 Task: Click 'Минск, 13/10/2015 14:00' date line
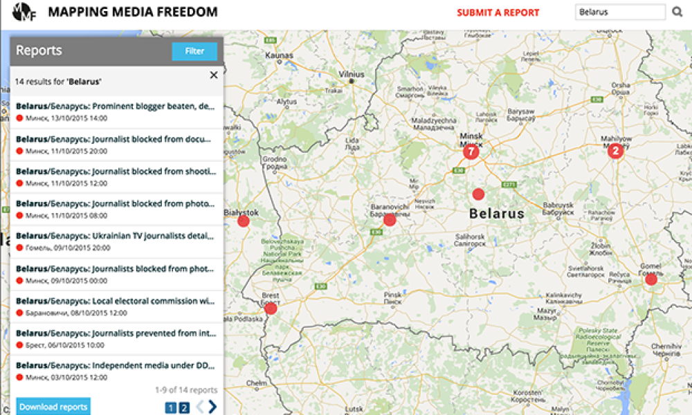(66, 118)
